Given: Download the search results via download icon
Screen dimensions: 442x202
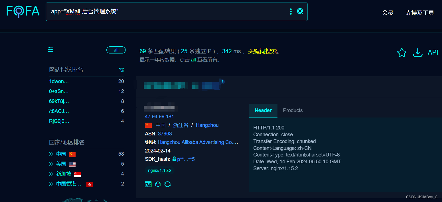Looking at the screenshot, I should 417,52.
